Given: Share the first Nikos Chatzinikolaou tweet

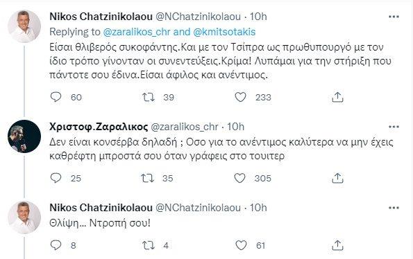Looking at the screenshot, I should [x=337, y=97].
